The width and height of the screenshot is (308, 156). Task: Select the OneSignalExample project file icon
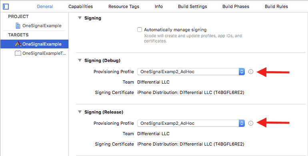18,26
